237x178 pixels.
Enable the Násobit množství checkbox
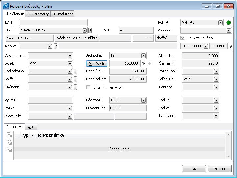point(88,87)
